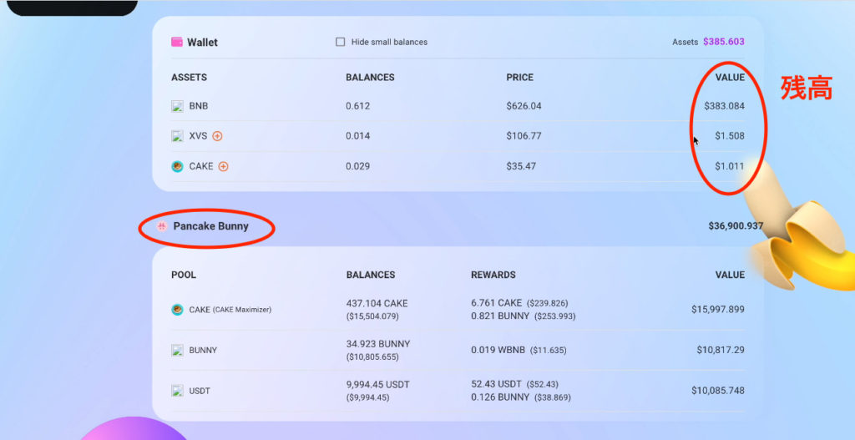Click the pink Wallet icon
The height and width of the screenshot is (440, 855).
[177, 42]
